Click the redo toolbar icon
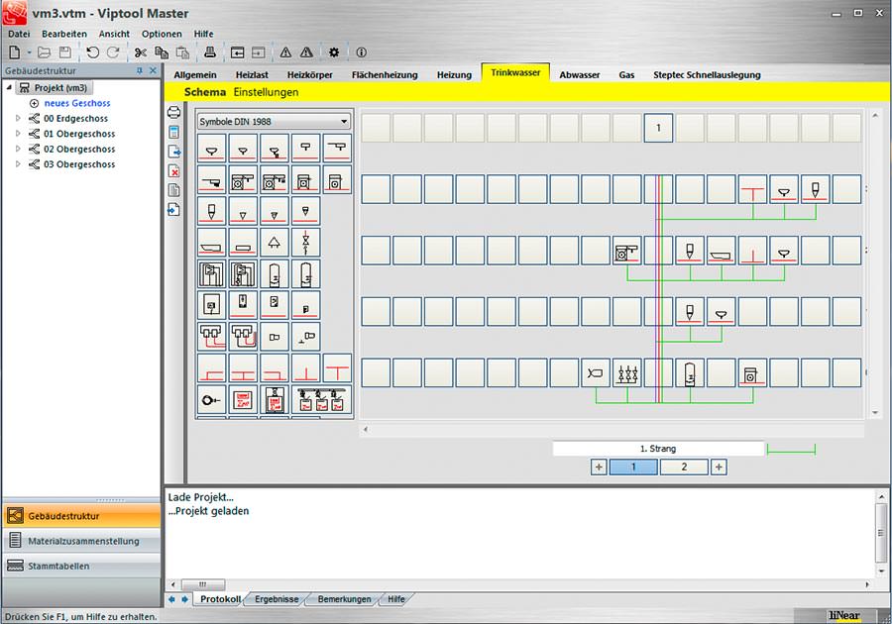Image resolution: width=892 pixels, height=624 pixels. [113, 52]
